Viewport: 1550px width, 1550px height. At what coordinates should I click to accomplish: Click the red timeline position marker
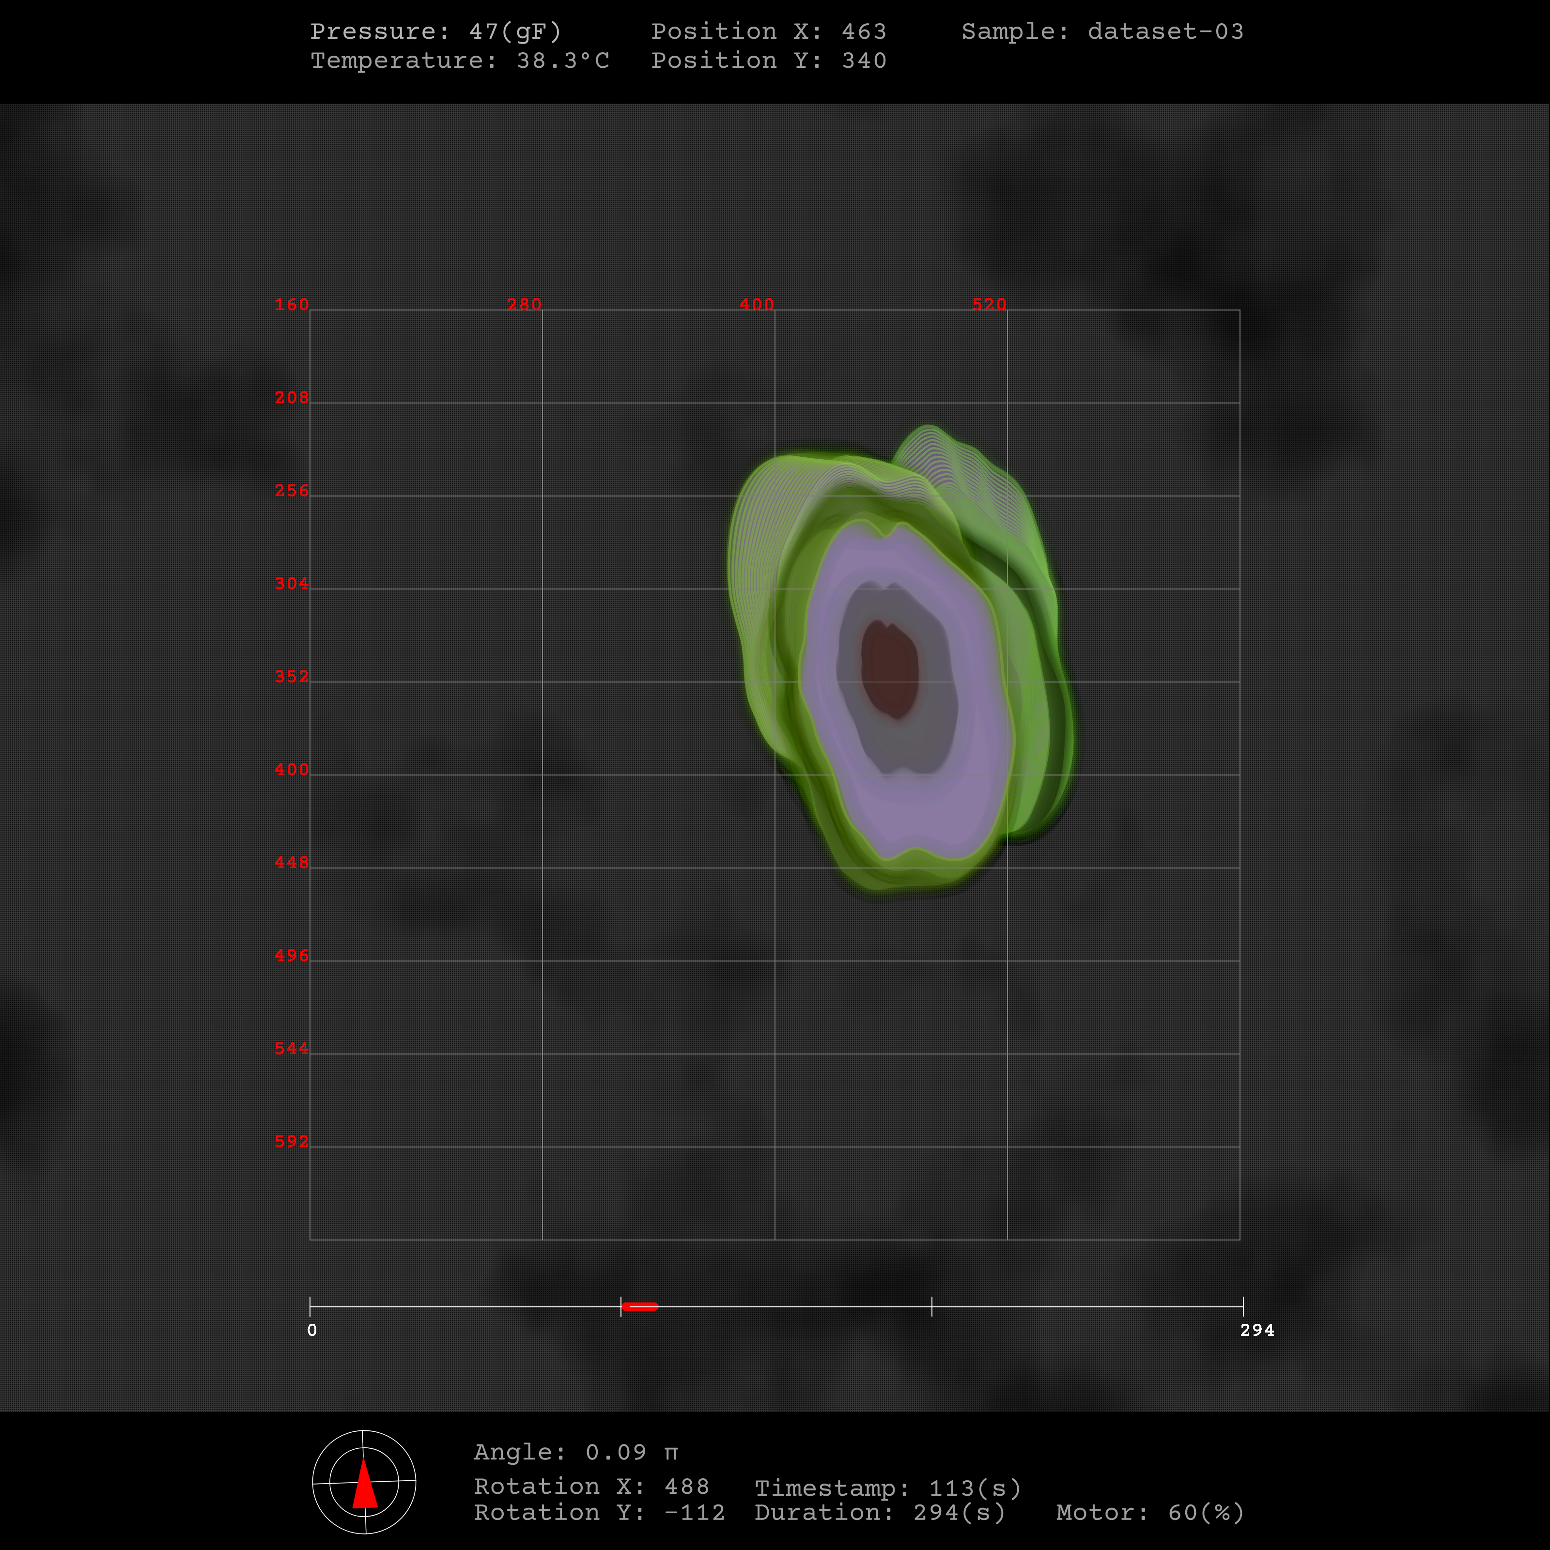pyautogui.click(x=640, y=1307)
